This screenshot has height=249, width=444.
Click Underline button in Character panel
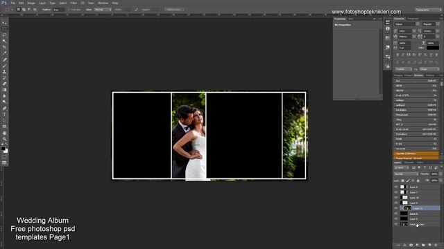[431, 55]
